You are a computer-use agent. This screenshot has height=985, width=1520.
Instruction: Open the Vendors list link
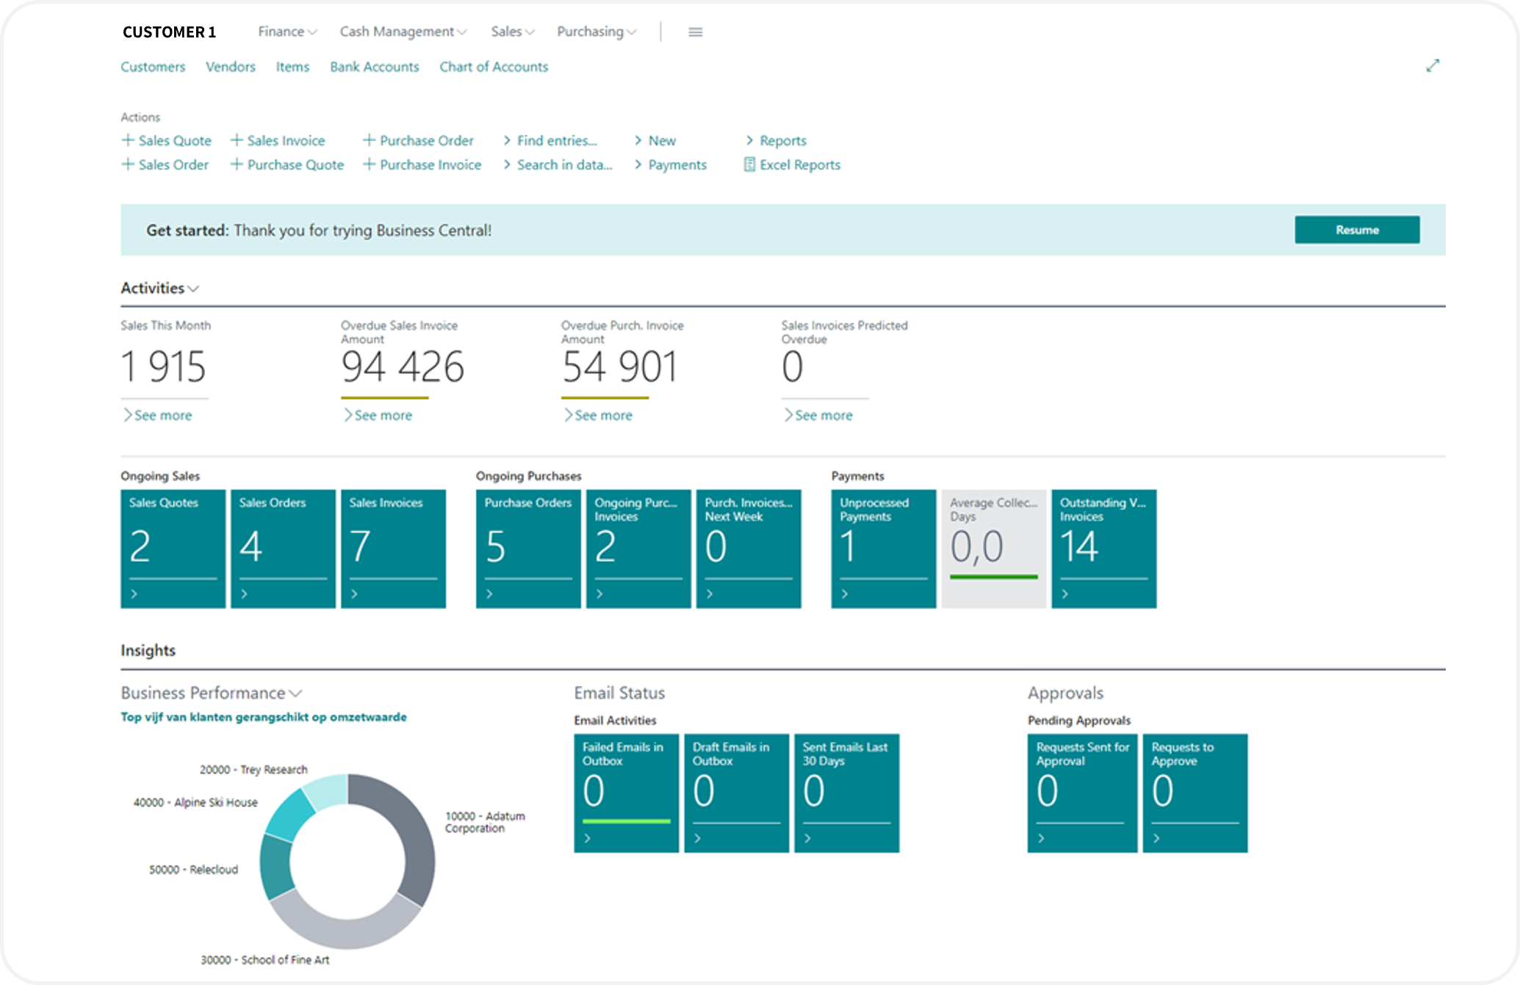tap(231, 67)
